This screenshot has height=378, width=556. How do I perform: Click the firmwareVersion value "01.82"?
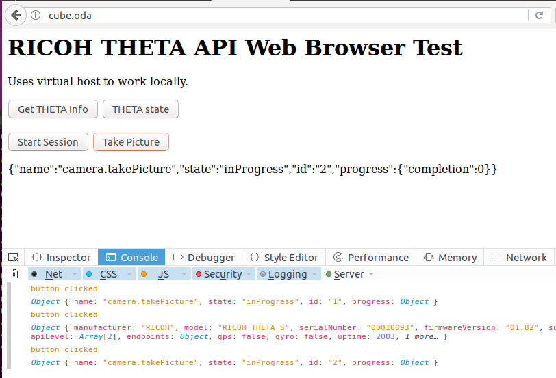(x=522, y=327)
